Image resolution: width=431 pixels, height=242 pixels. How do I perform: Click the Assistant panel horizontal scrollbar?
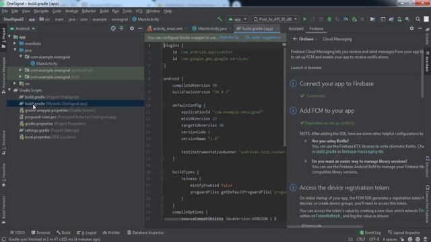pos(325,227)
